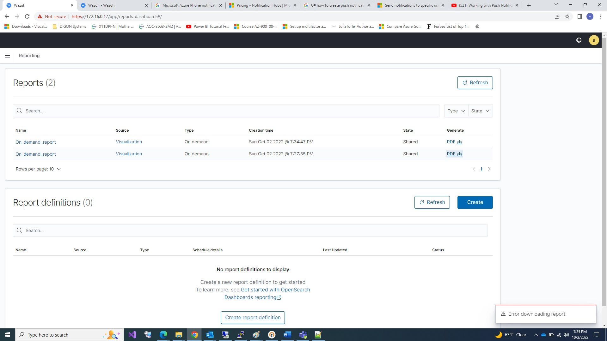Image resolution: width=607 pixels, height=341 pixels.
Task: Open the help icon on the dark top bar
Action: tap(579, 40)
